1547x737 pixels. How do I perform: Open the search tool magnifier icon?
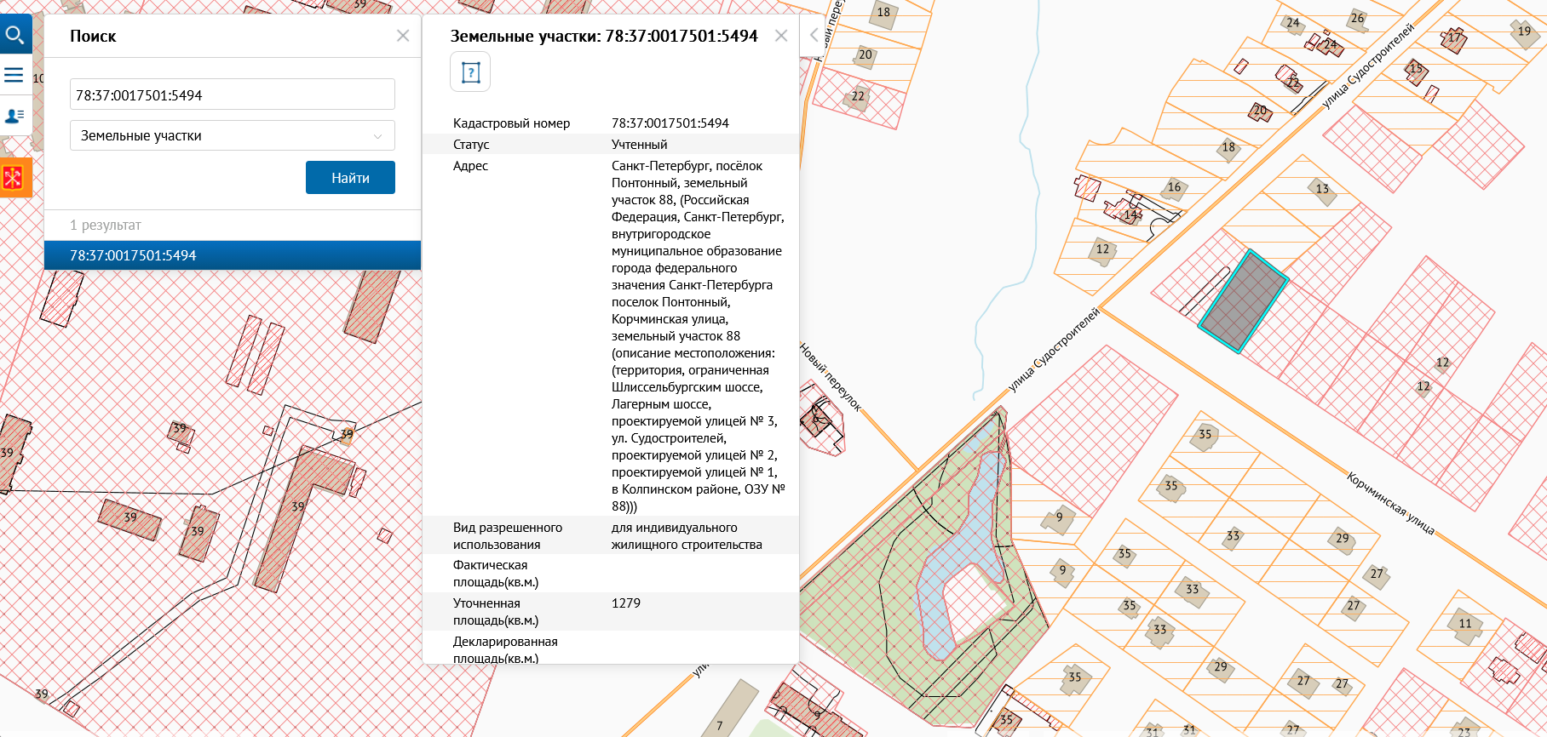(14, 35)
